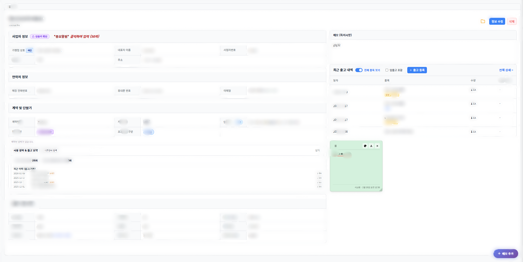Click the sticky note font 'A' icon
The image size is (523, 262).
[x=371, y=146]
